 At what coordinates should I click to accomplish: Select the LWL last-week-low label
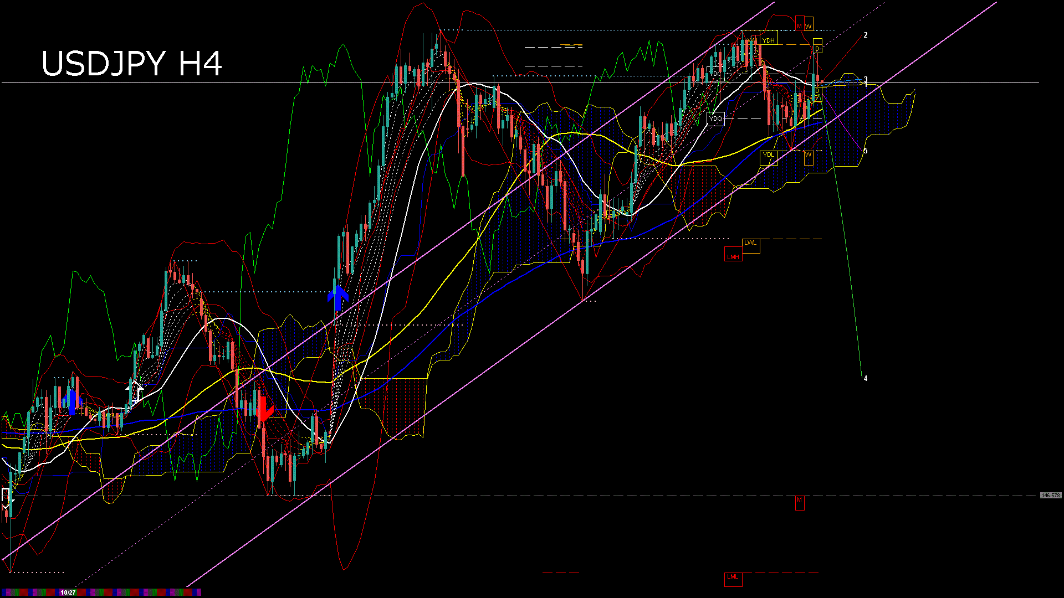tap(750, 242)
